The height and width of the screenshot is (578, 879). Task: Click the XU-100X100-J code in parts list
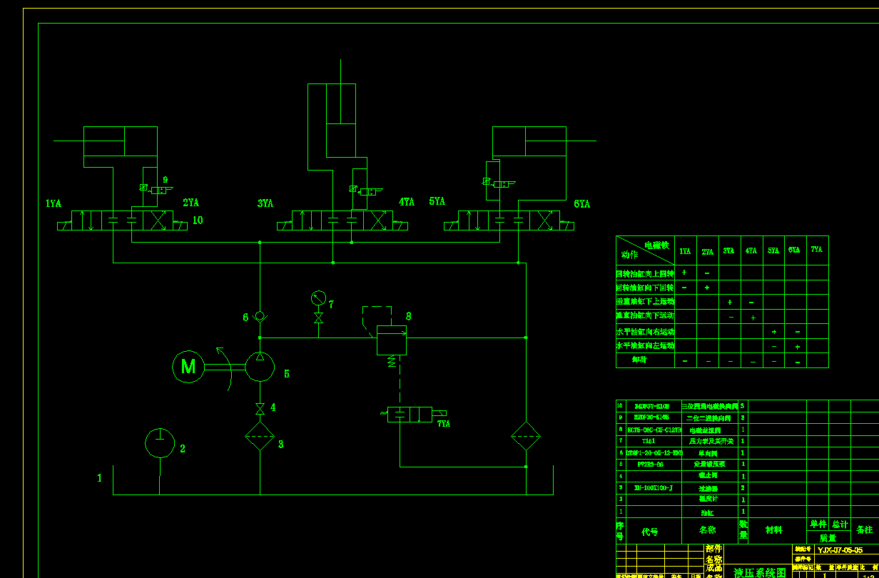653,488
